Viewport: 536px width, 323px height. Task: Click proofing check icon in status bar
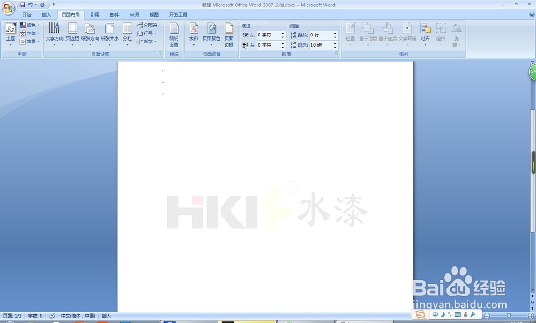pos(52,316)
